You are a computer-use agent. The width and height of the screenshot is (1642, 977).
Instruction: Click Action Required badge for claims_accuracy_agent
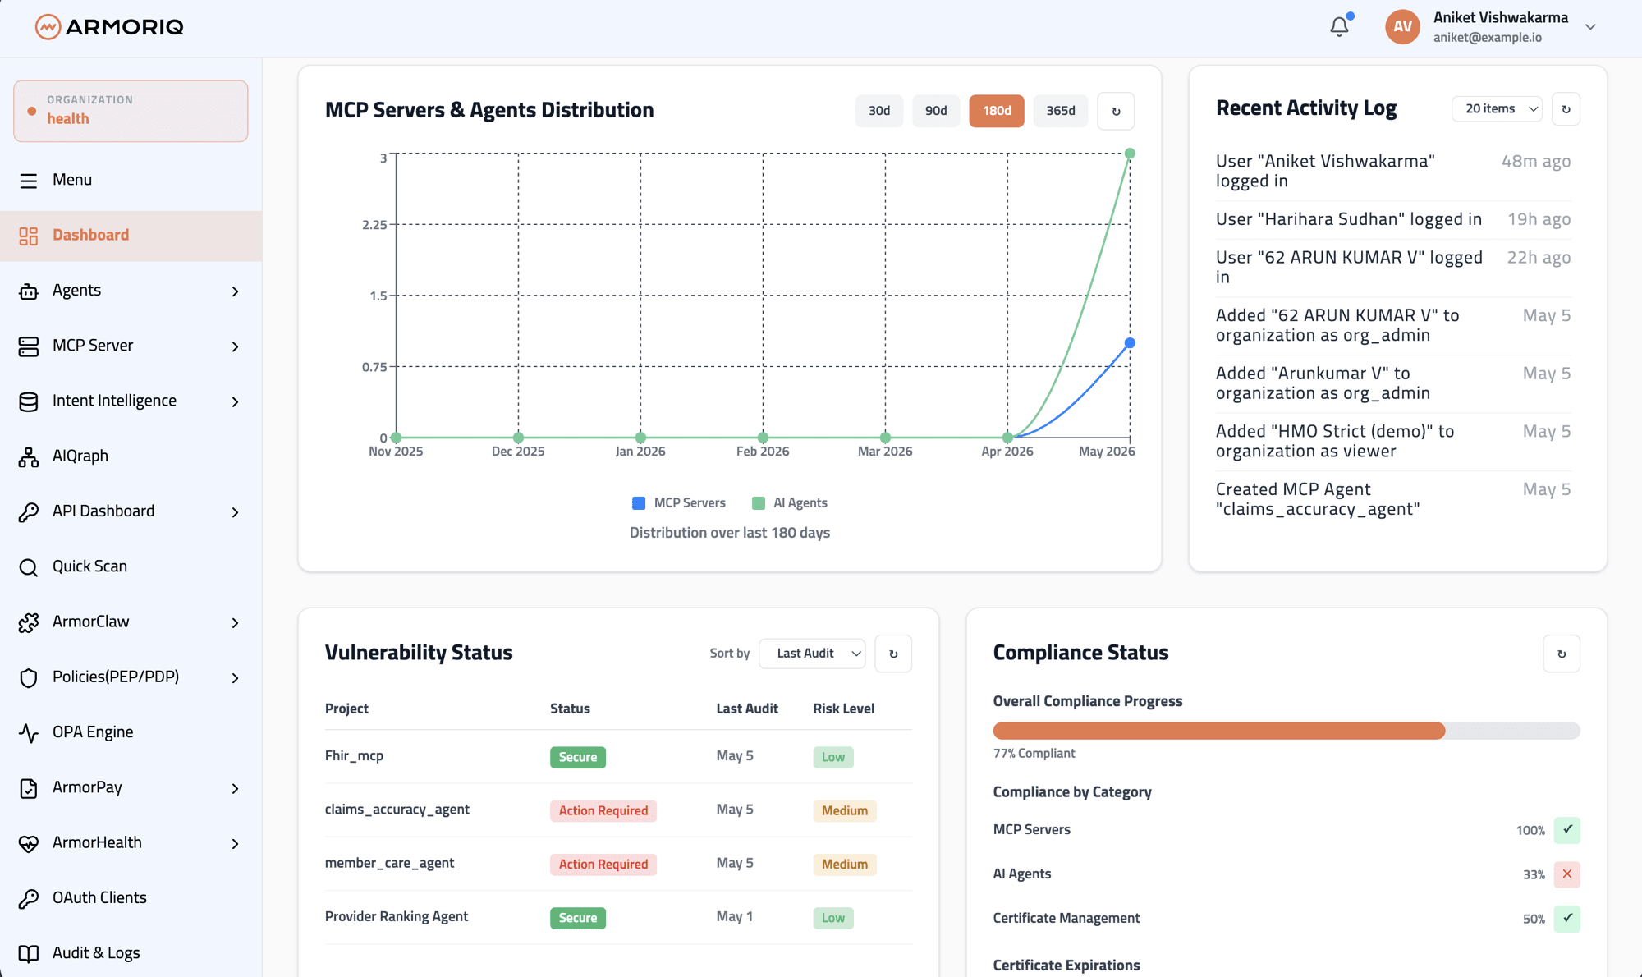pos(603,810)
